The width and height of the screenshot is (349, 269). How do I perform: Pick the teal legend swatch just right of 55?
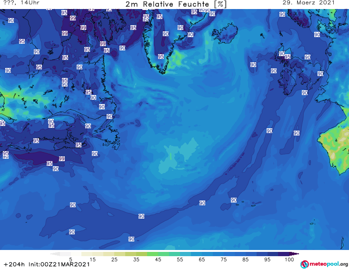point(185,254)
